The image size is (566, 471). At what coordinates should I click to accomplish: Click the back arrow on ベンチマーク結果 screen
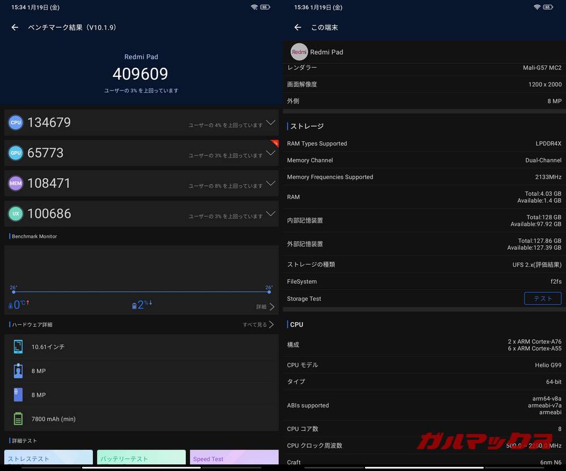[14, 27]
